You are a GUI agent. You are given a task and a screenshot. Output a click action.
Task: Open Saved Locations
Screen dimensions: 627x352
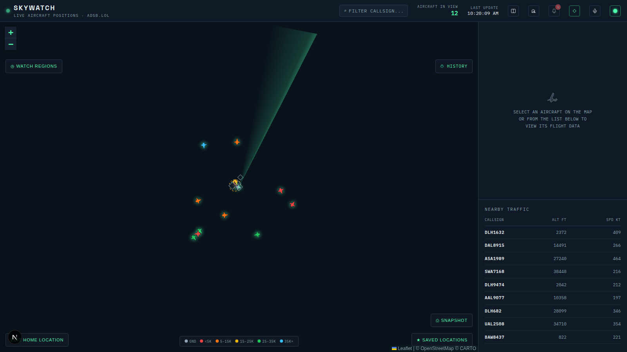[442, 340]
